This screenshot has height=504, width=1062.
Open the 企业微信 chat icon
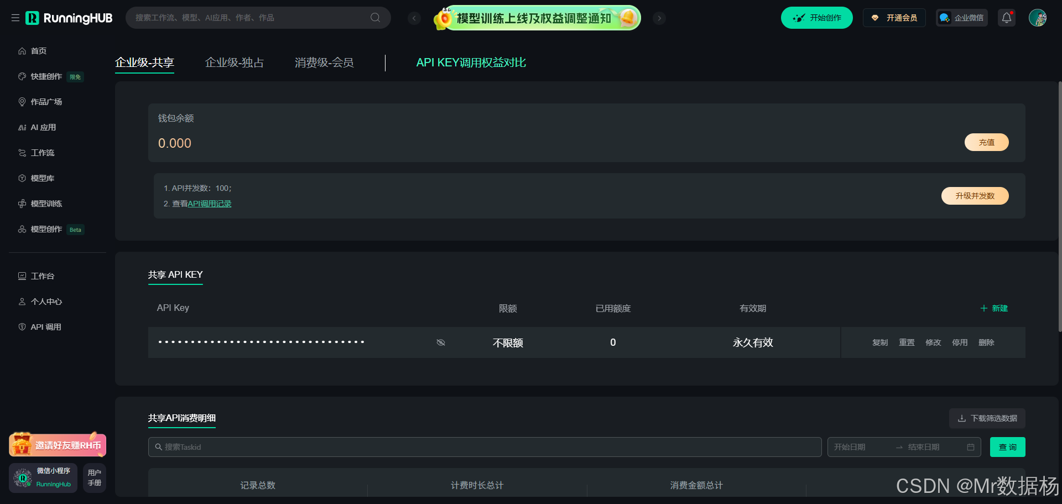[x=944, y=17]
